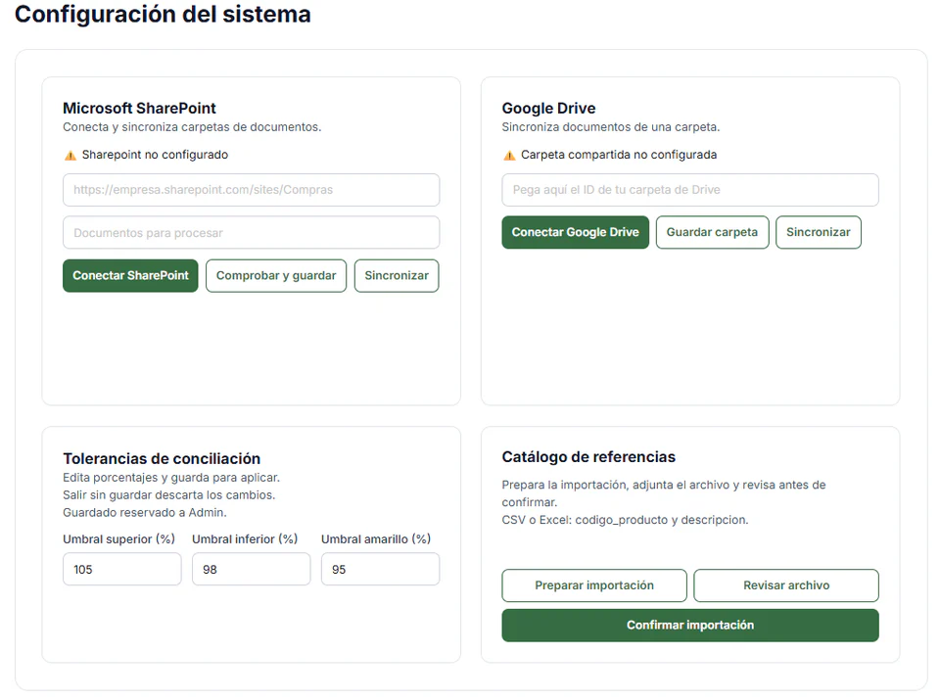This screenshot has width=940, height=700.
Task: Click the Guardado reservado a Admin note
Action: [145, 513]
